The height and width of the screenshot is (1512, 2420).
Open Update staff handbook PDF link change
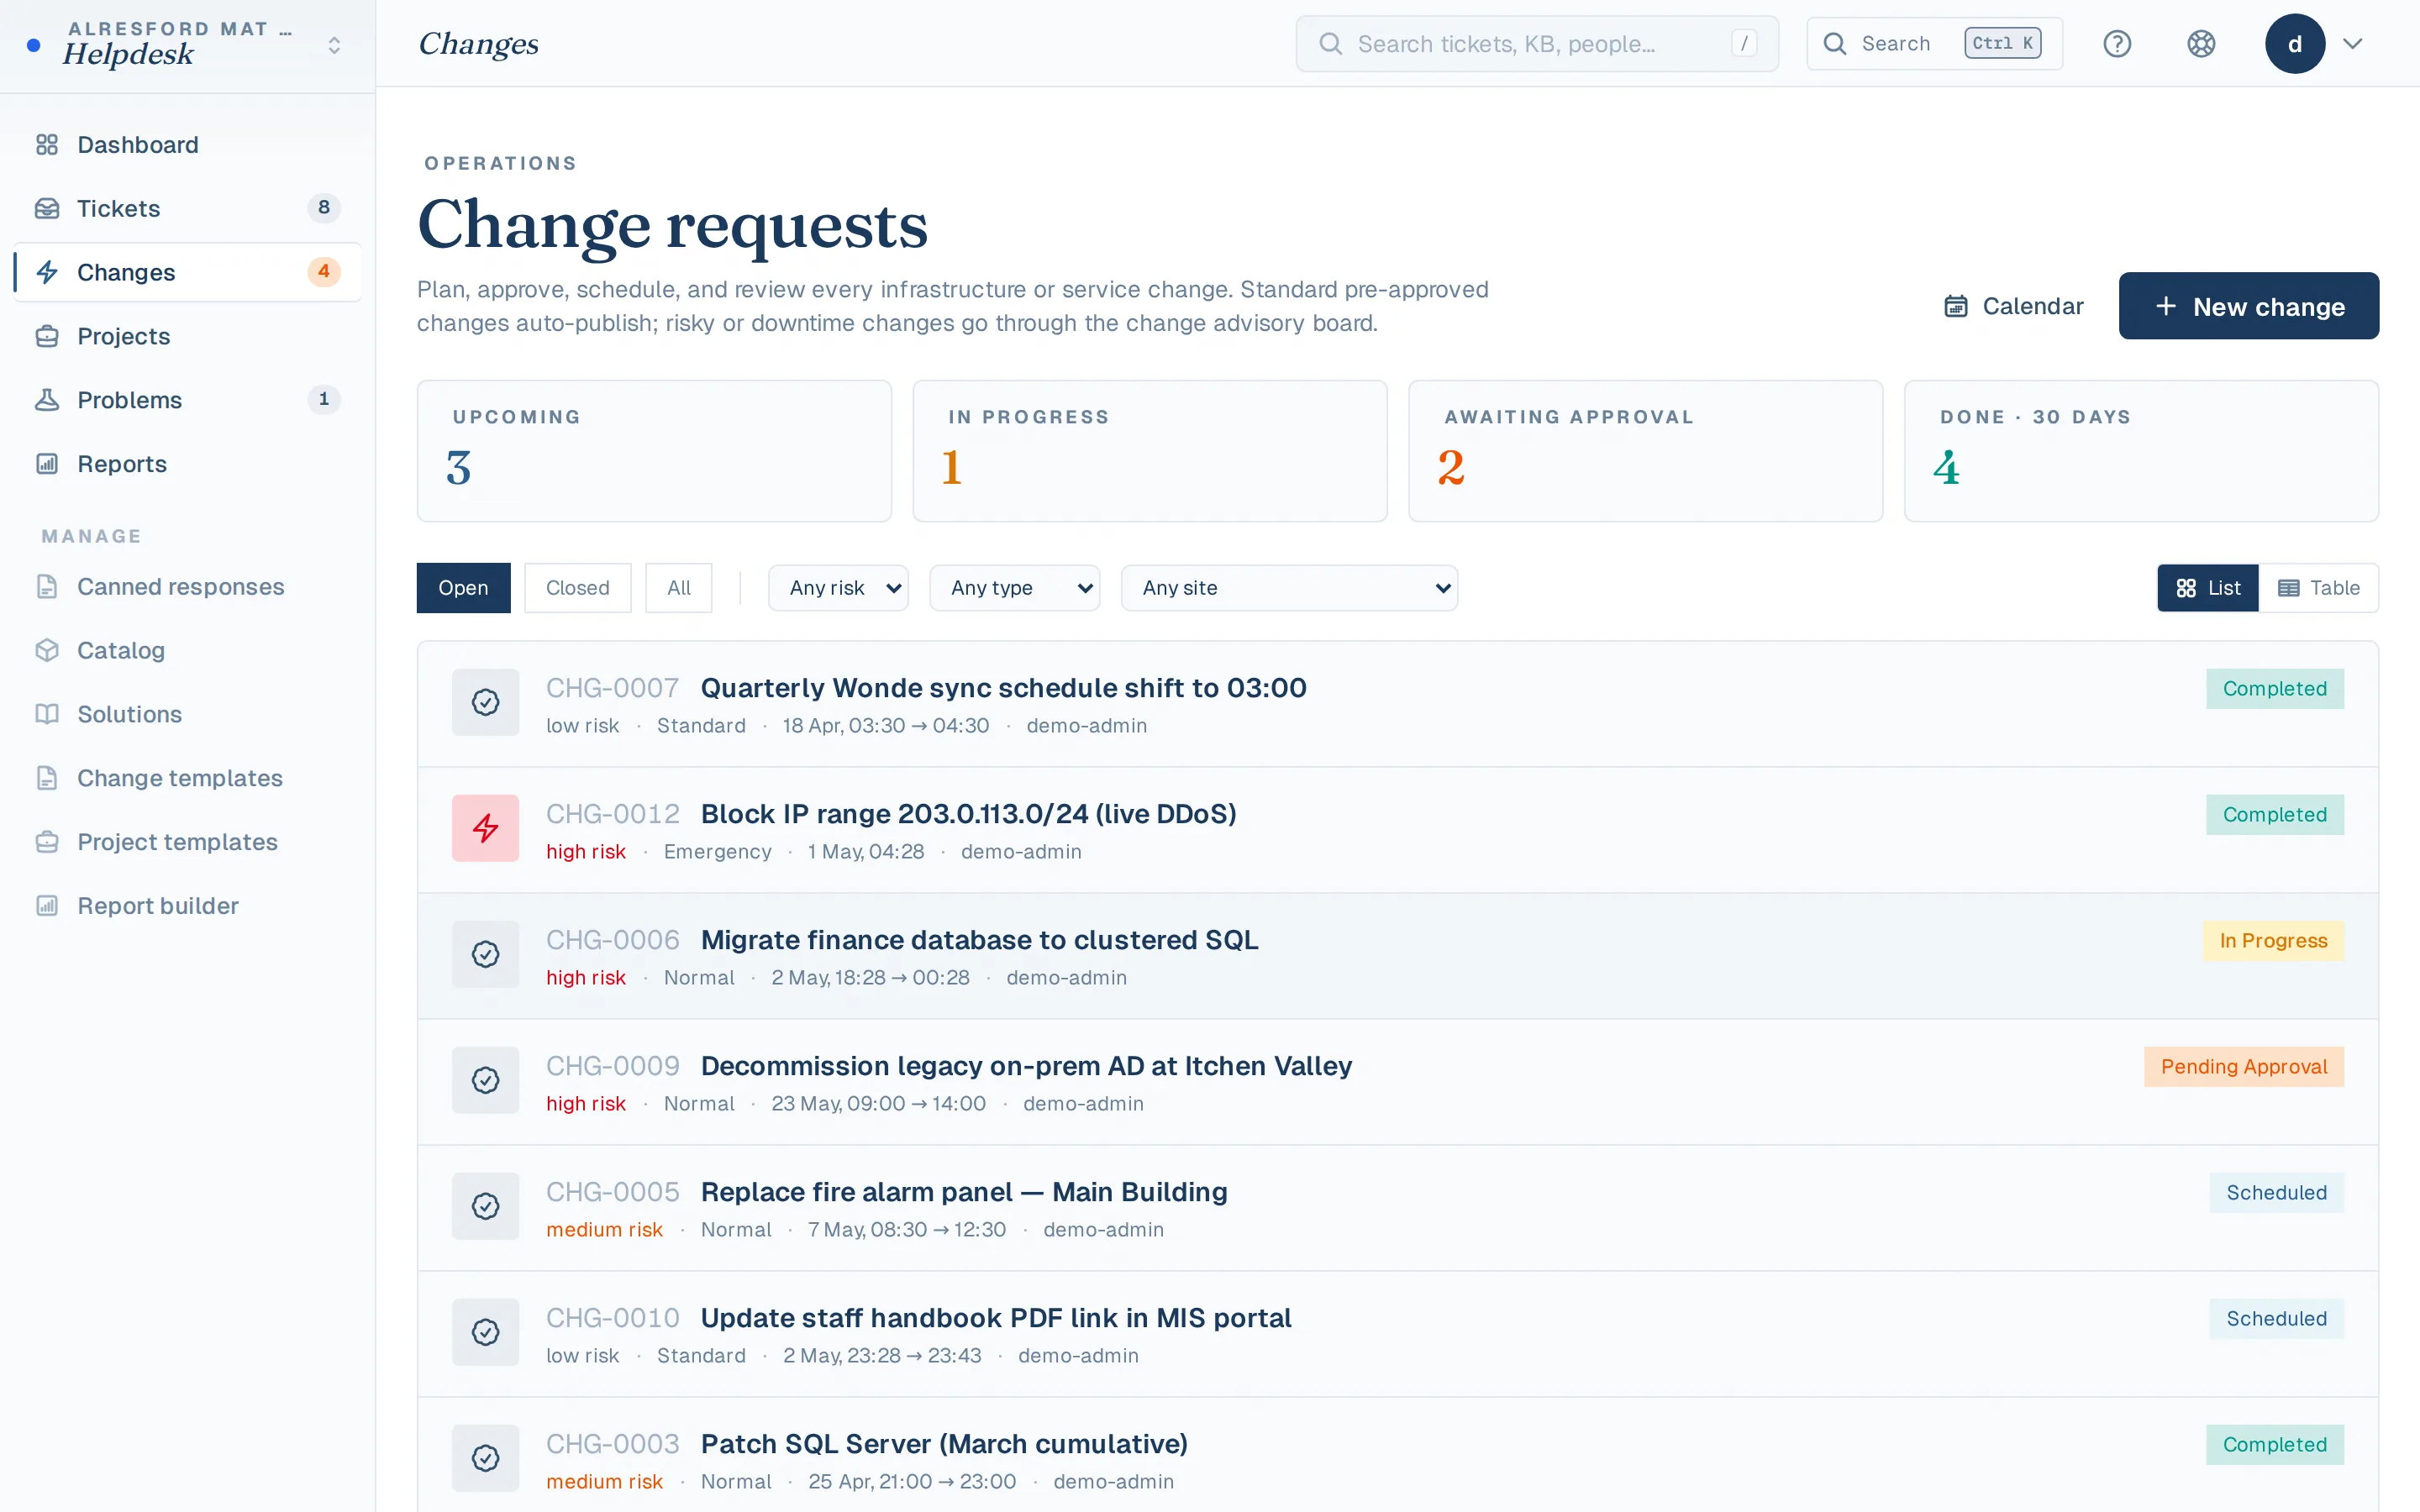995,1318
